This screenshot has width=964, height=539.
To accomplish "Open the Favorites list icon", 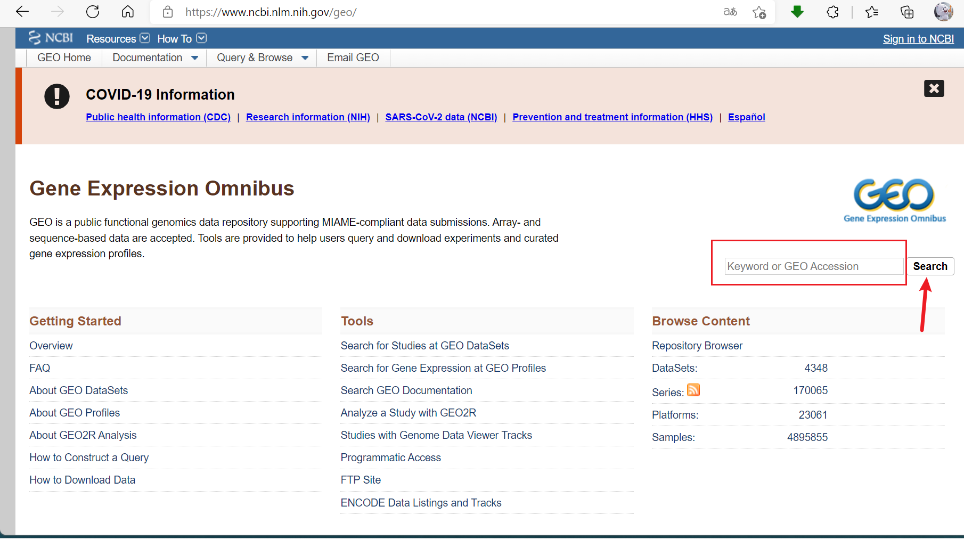I will (x=872, y=12).
